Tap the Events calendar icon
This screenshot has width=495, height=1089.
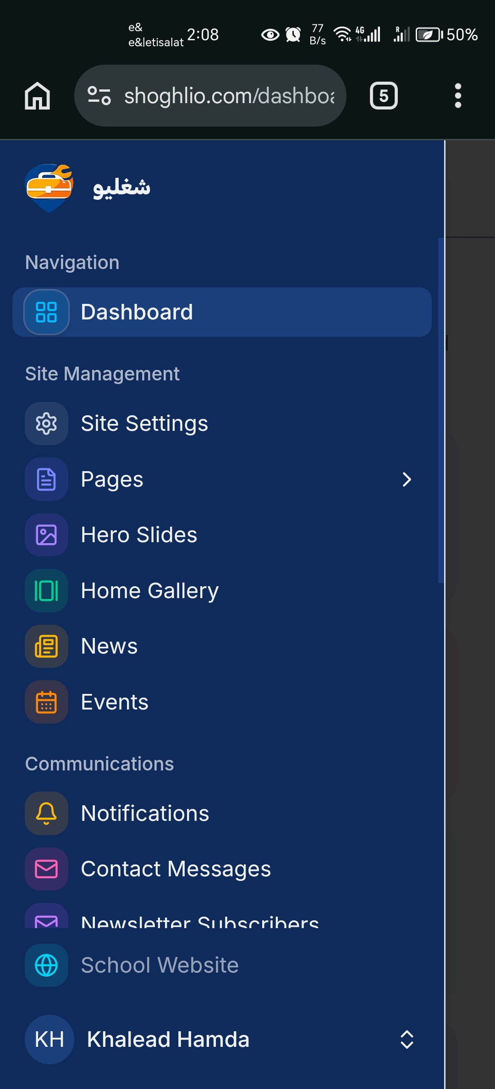click(46, 702)
